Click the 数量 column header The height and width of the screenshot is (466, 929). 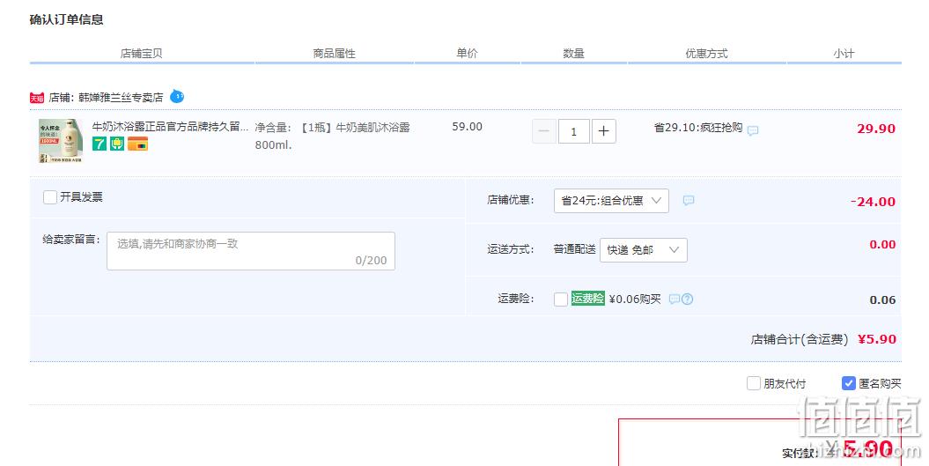(x=573, y=54)
